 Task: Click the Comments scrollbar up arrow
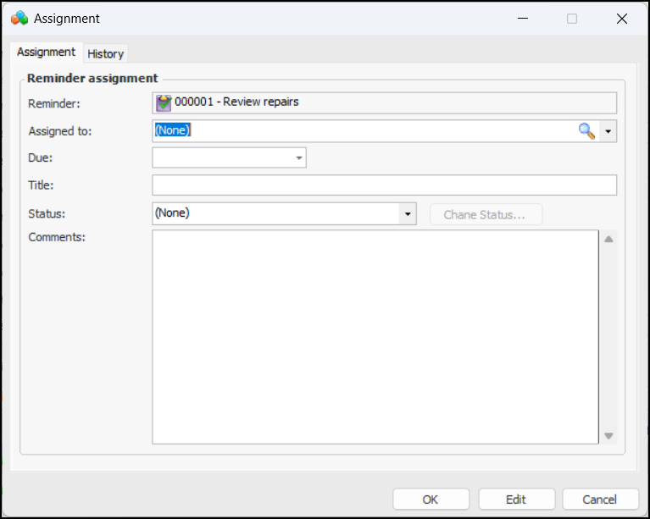point(608,239)
